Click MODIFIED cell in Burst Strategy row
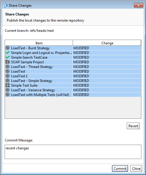Viewport: 146px width, 175px height. click(x=107, y=48)
